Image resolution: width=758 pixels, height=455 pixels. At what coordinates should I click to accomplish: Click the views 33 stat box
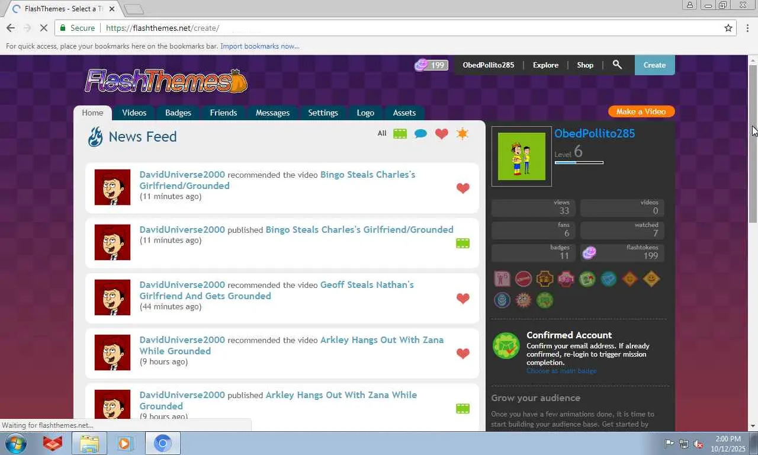534,207
